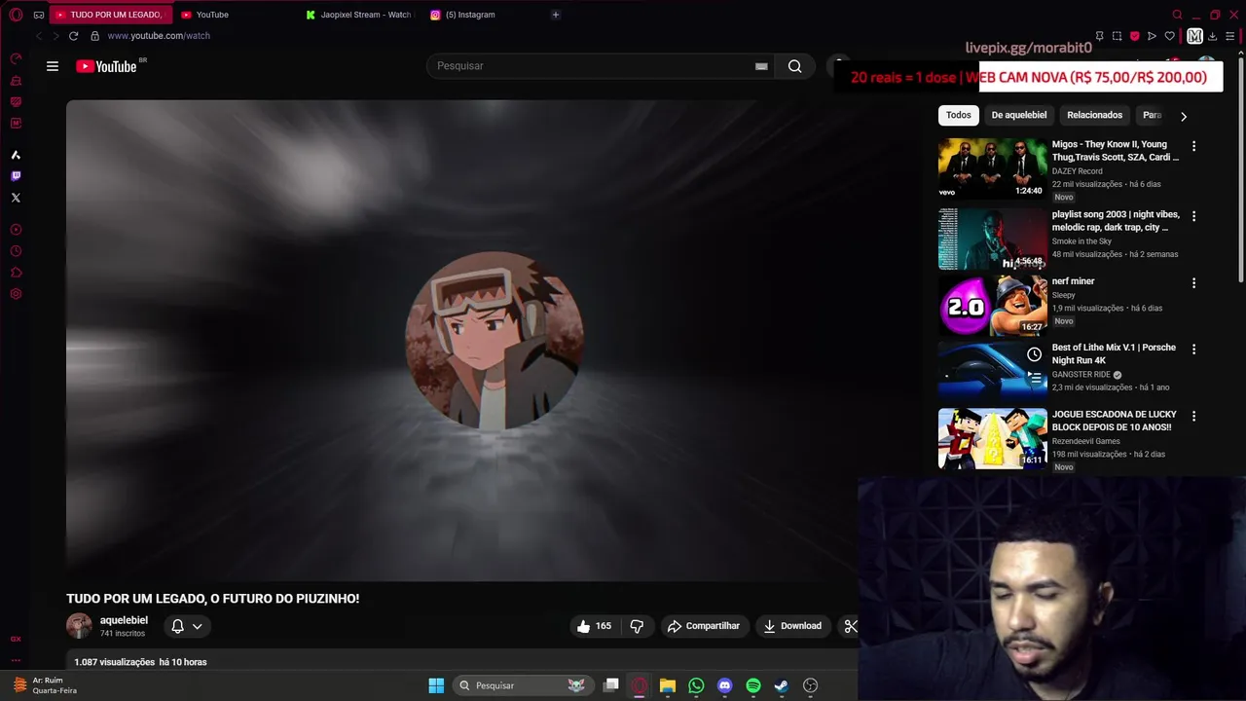The image size is (1246, 701).
Task: Open a new browser tab with plus
Action: (x=556, y=15)
